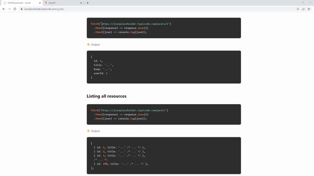This screenshot has height=176, width=314.
Task: Click the pointing hand icon beside second Output
Action: click(x=88, y=131)
